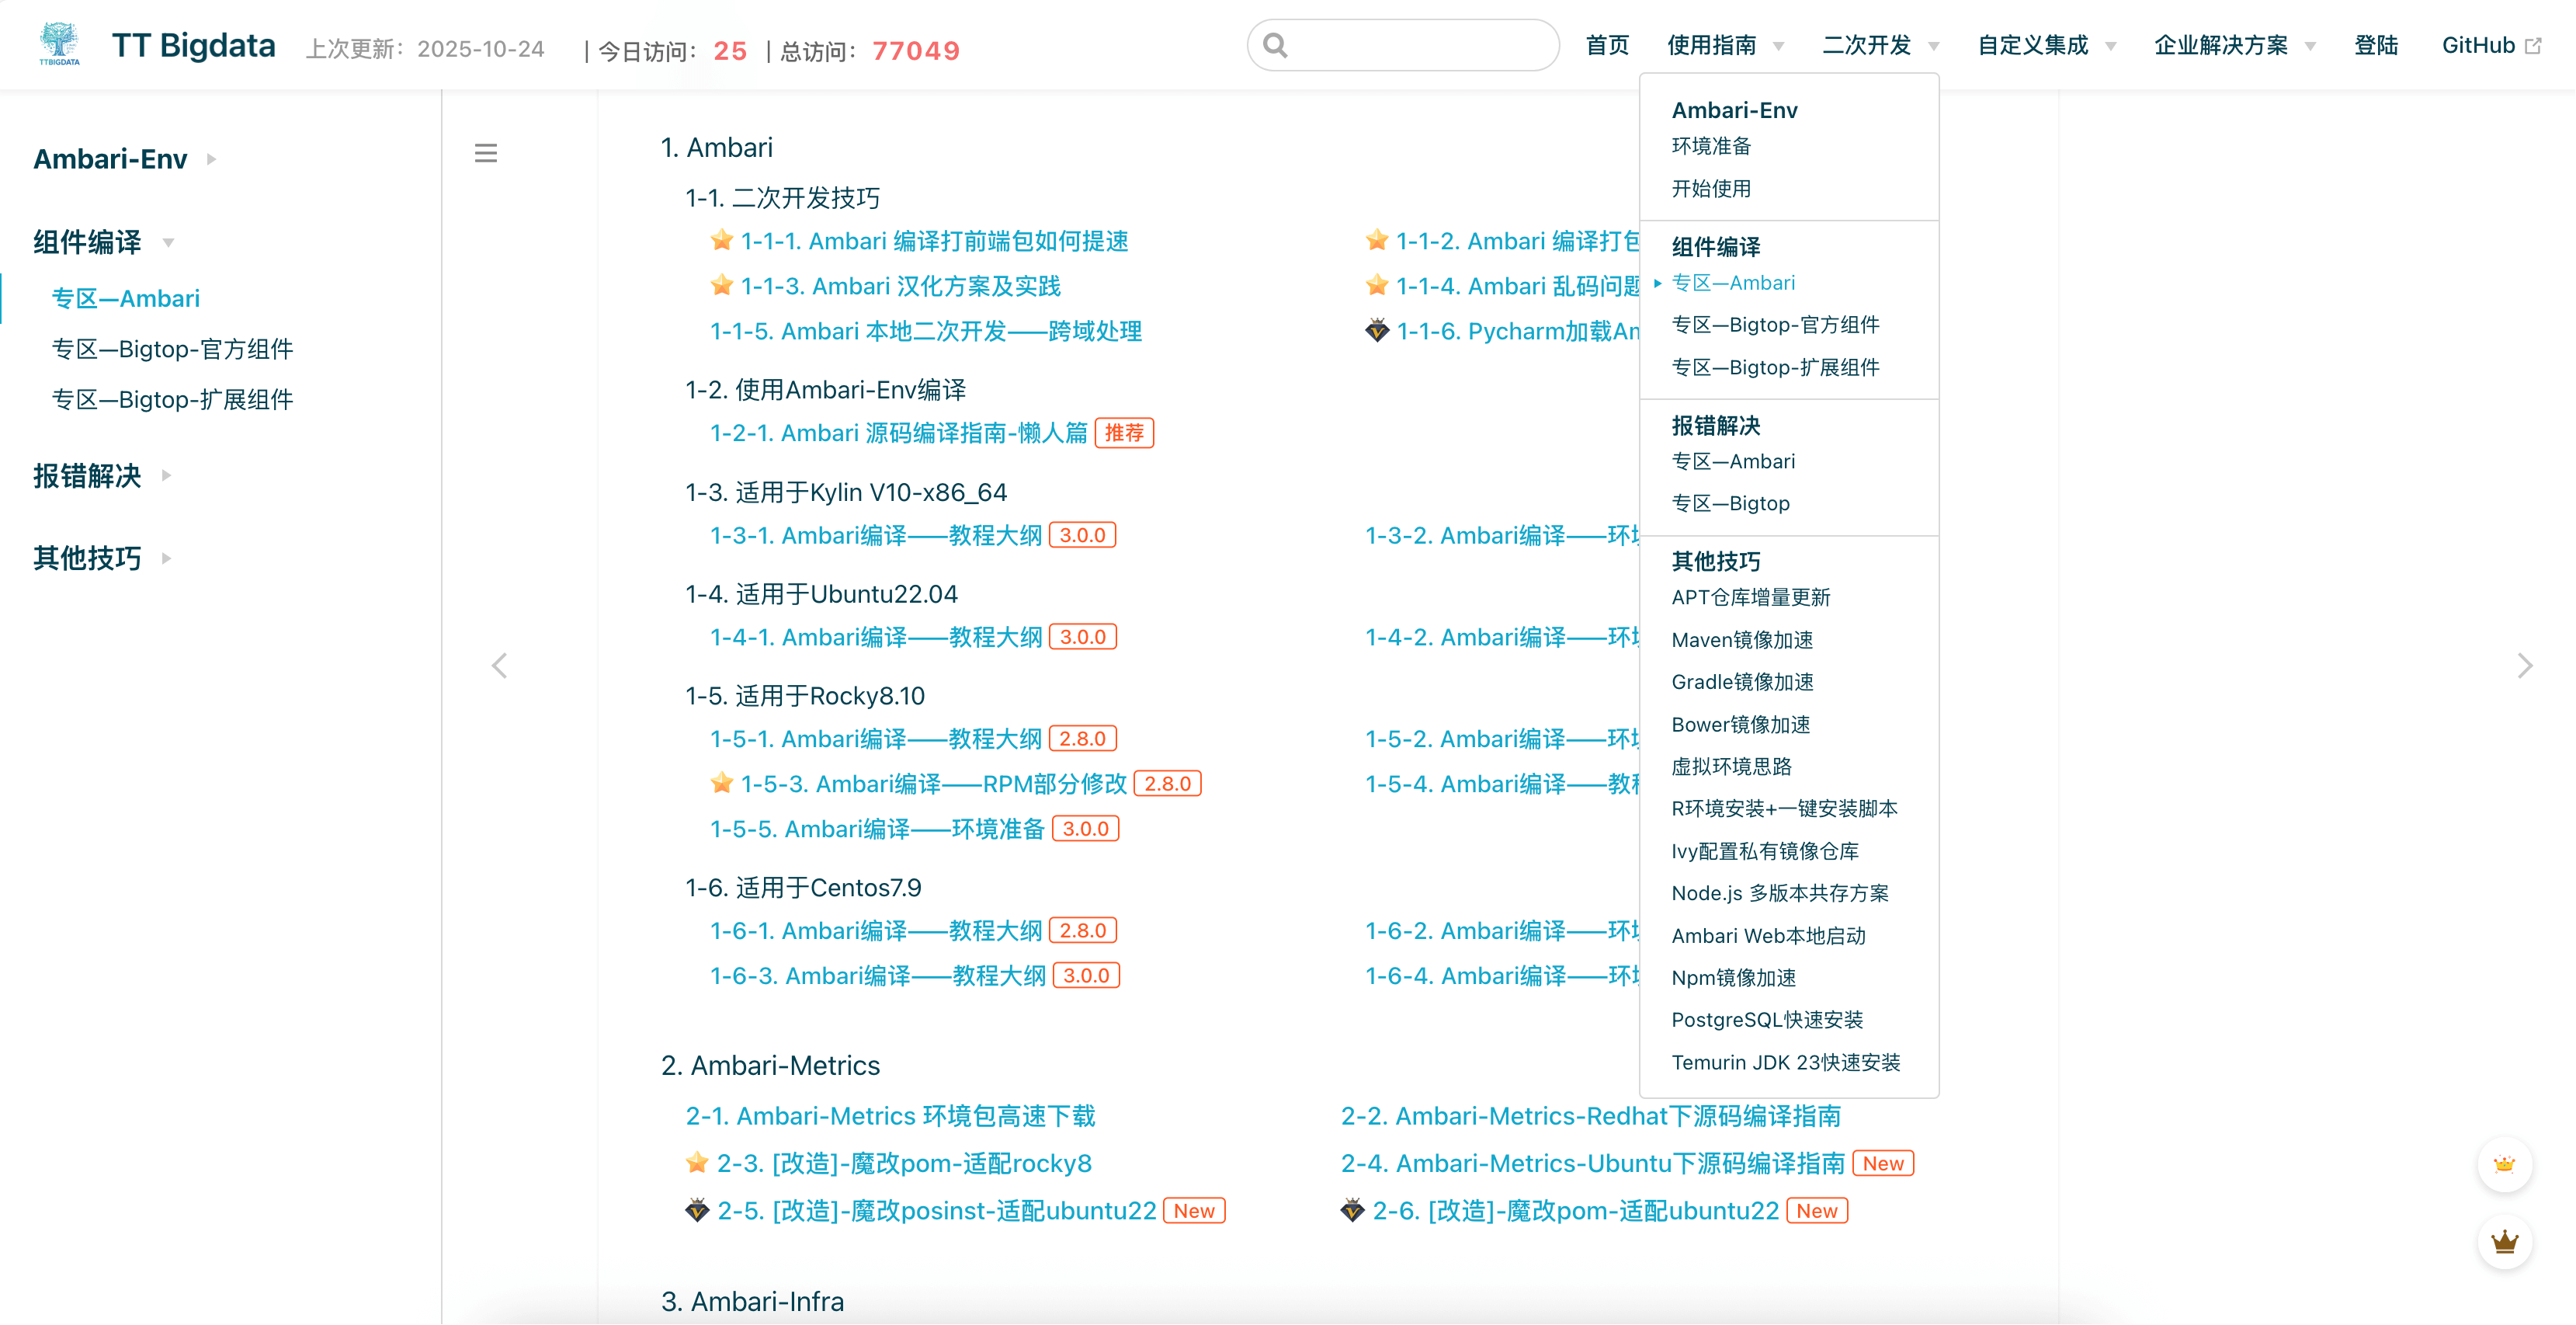Toggle the page outline hamburger icon
Image resolution: width=2576 pixels, height=1325 pixels.
coord(486,152)
